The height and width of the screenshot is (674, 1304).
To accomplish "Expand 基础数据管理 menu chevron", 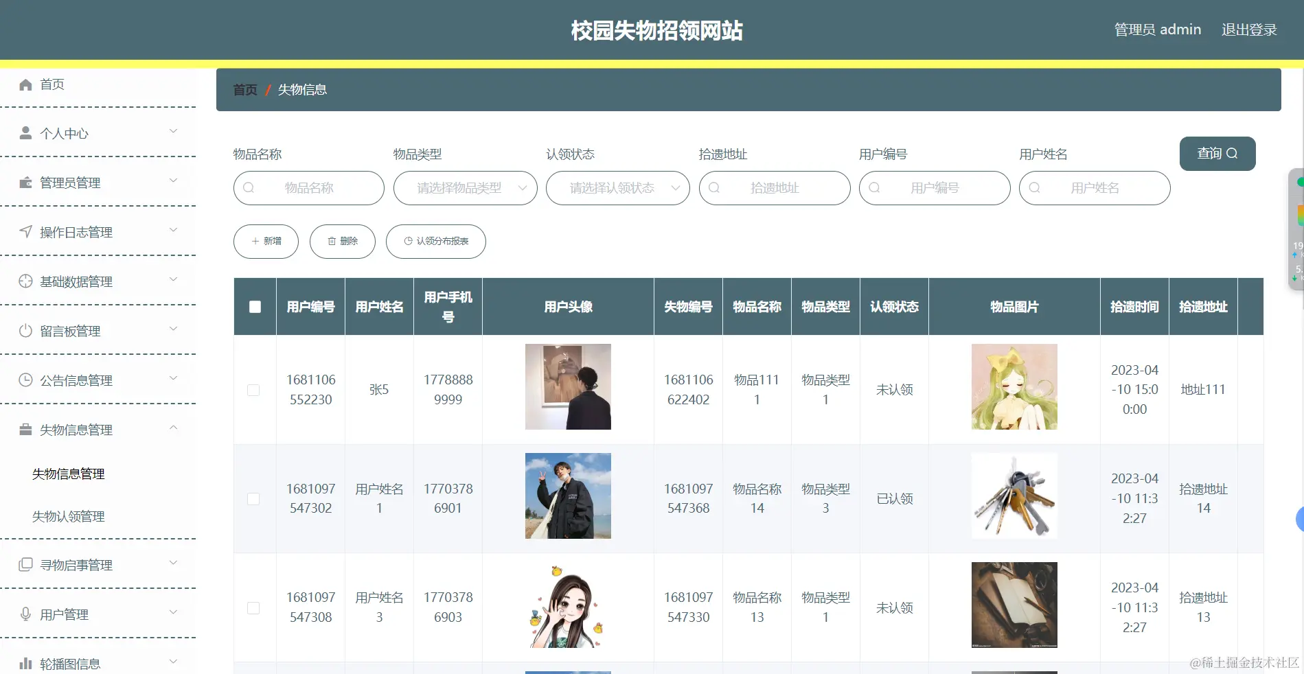I will [x=174, y=279].
